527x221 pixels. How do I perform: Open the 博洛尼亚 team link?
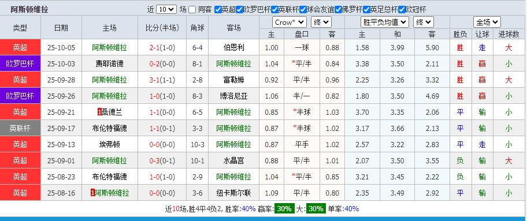(x=233, y=96)
